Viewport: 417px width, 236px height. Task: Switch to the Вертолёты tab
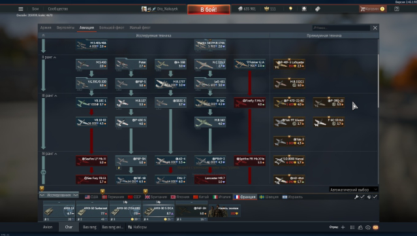coord(65,27)
